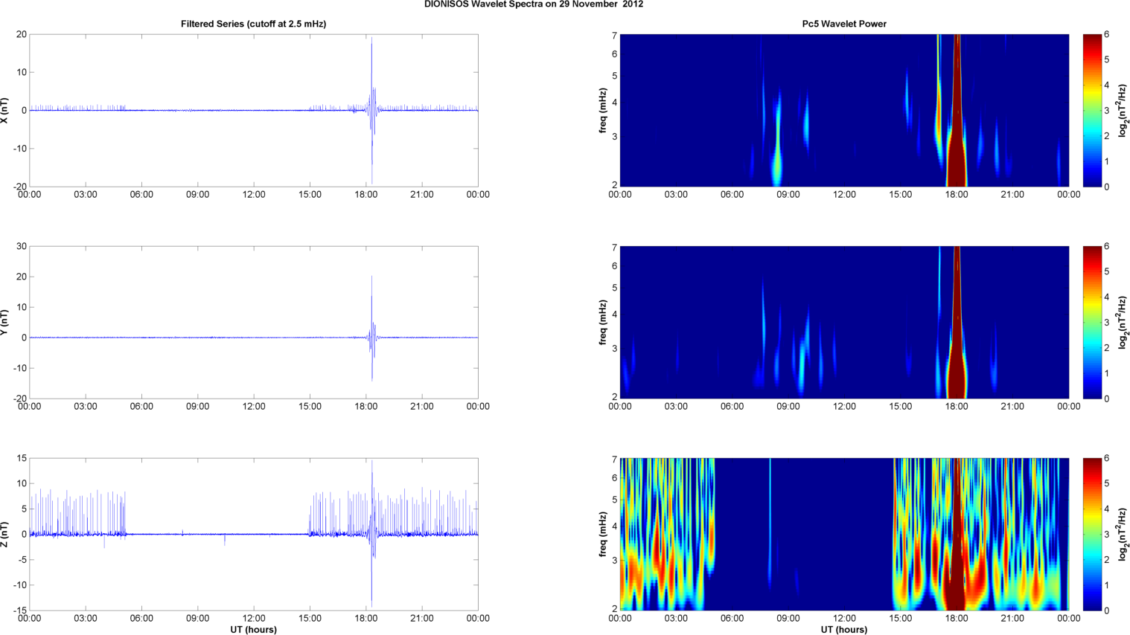
Task: Click the '15' tick atop Z series axis
Action: [22, 459]
